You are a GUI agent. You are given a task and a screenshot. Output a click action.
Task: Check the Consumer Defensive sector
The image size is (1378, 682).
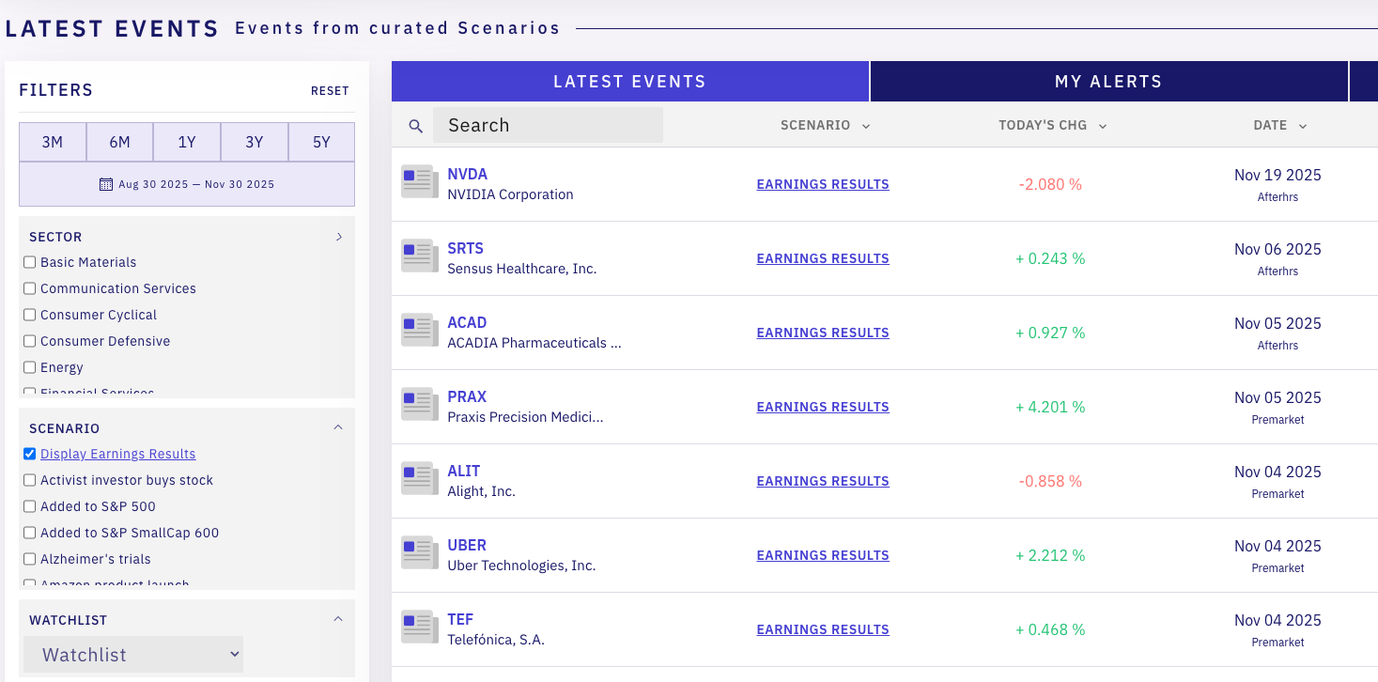click(30, 341)
